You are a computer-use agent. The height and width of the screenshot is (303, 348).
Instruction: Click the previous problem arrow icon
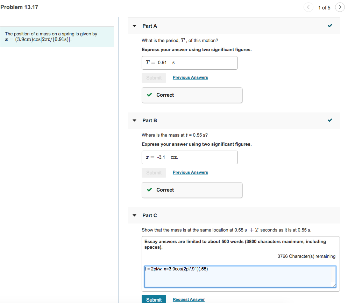coord(308,7)
